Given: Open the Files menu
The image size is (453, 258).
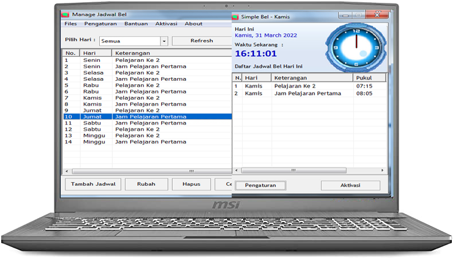Looking at the screenshot, I should click(71, 24).
